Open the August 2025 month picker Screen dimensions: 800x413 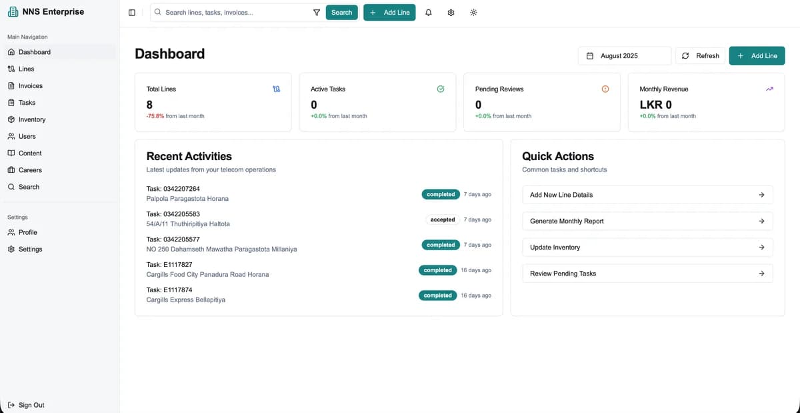click(625, 56)
